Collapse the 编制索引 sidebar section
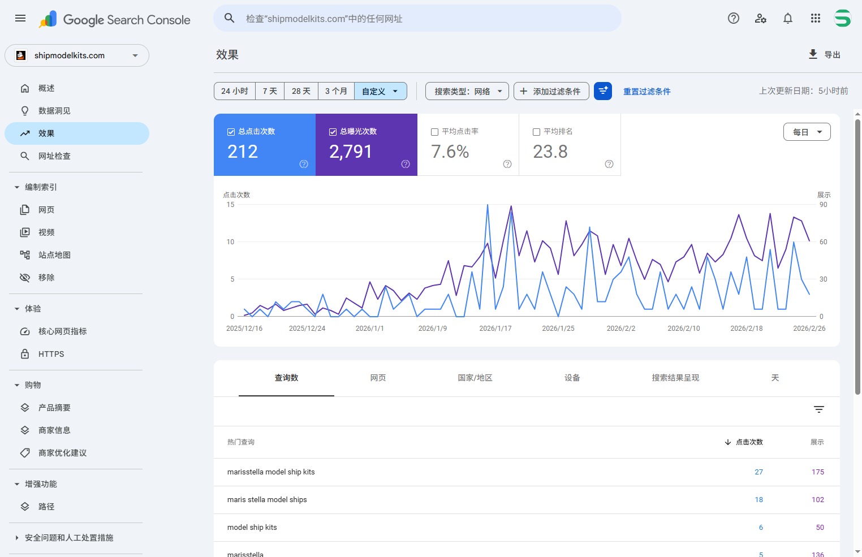The width and height of the screenshot is (862, 557). coord(17,187)
